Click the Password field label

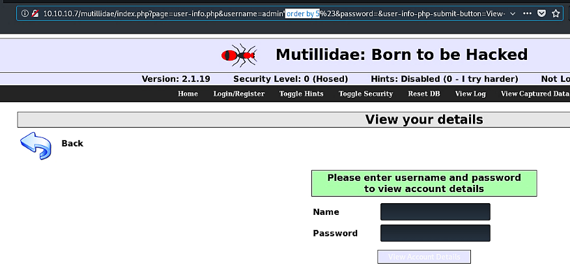[335, 233]
